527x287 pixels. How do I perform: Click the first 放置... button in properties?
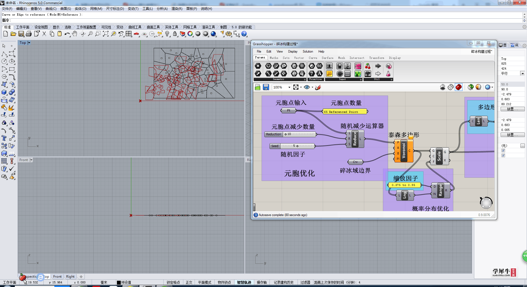click(512, 109)
